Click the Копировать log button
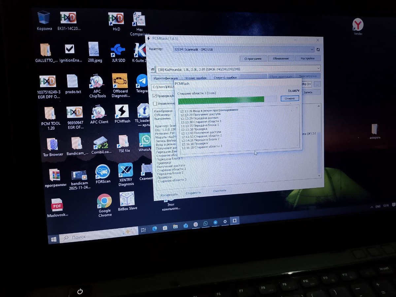The height and width of the screenshot is (297, 396). [169, 195]
